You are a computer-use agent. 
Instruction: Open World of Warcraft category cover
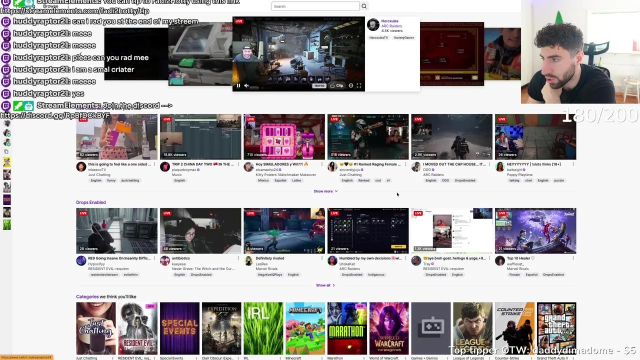click(389, 328)
